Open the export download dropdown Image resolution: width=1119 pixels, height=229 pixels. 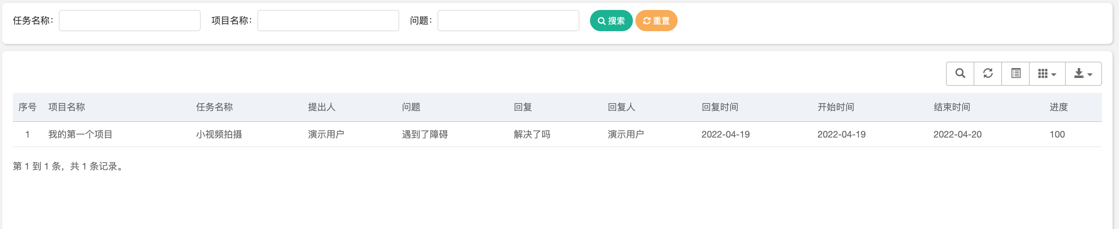point(1084,73)
